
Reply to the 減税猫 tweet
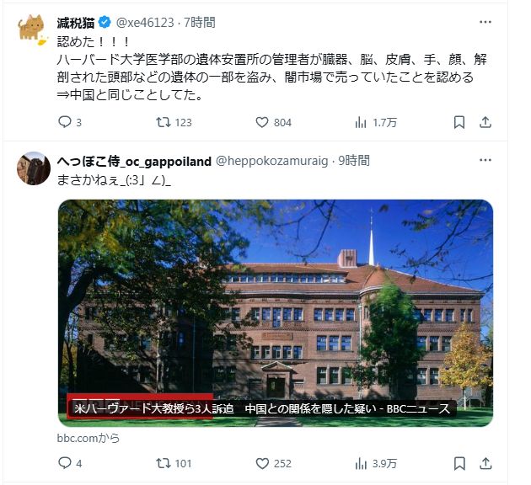[70, 122]
